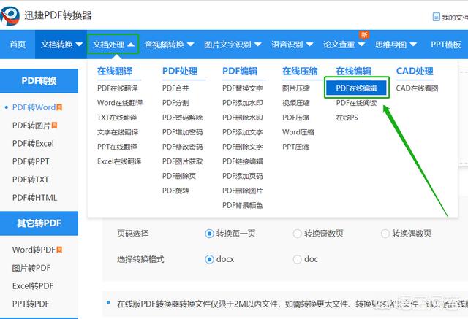Expand the 音视频转换 dropdown
Viewport: 468px width, 319px height.
click(169, 45)
